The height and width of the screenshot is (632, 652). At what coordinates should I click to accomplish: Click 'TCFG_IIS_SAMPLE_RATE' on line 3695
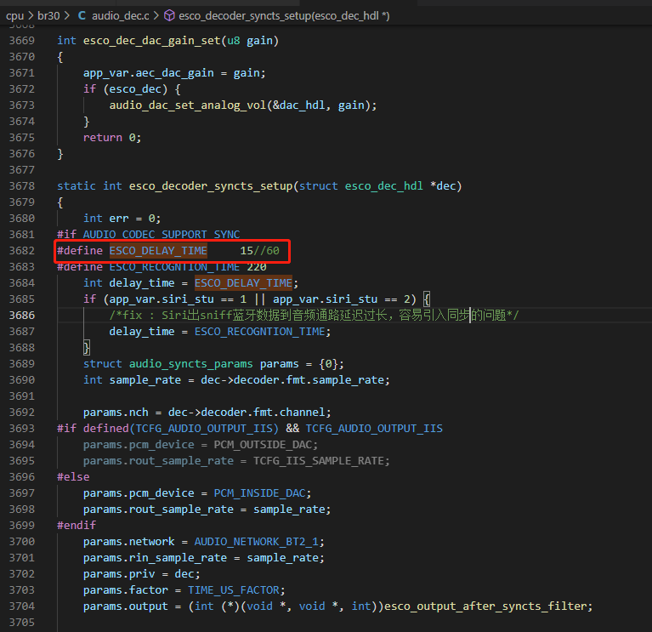tap(319, 461)
